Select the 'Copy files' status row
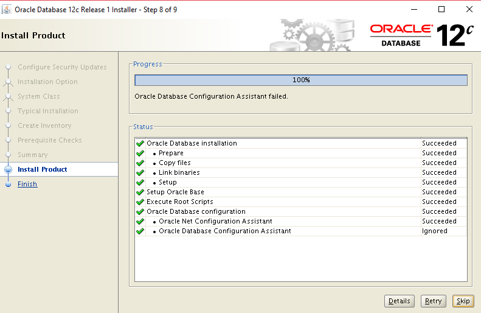This screenshot has width=481, height=313. (301, 163)
